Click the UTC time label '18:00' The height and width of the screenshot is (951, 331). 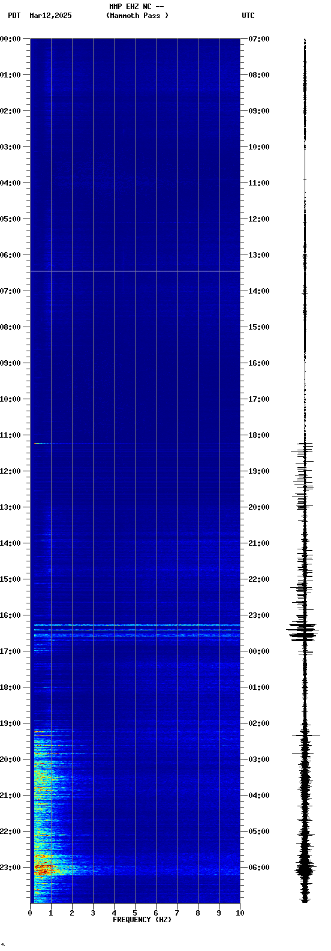pyautogui.click(x=259, y=435)
